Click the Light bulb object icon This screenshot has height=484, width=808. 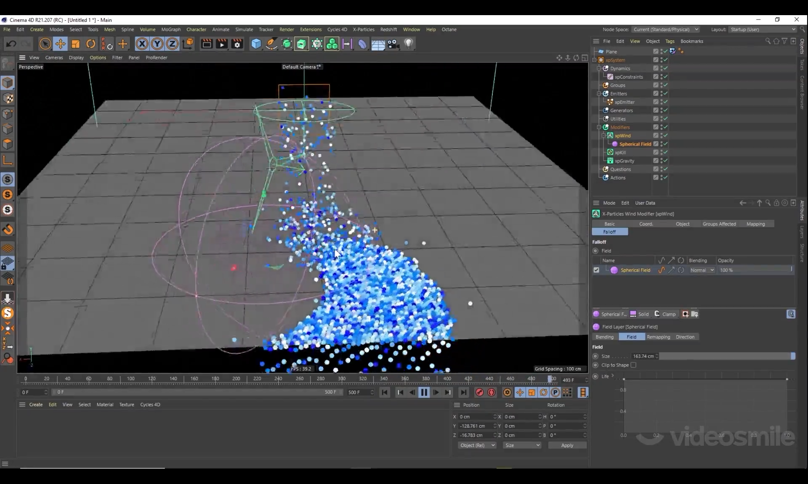coord(408,44)
